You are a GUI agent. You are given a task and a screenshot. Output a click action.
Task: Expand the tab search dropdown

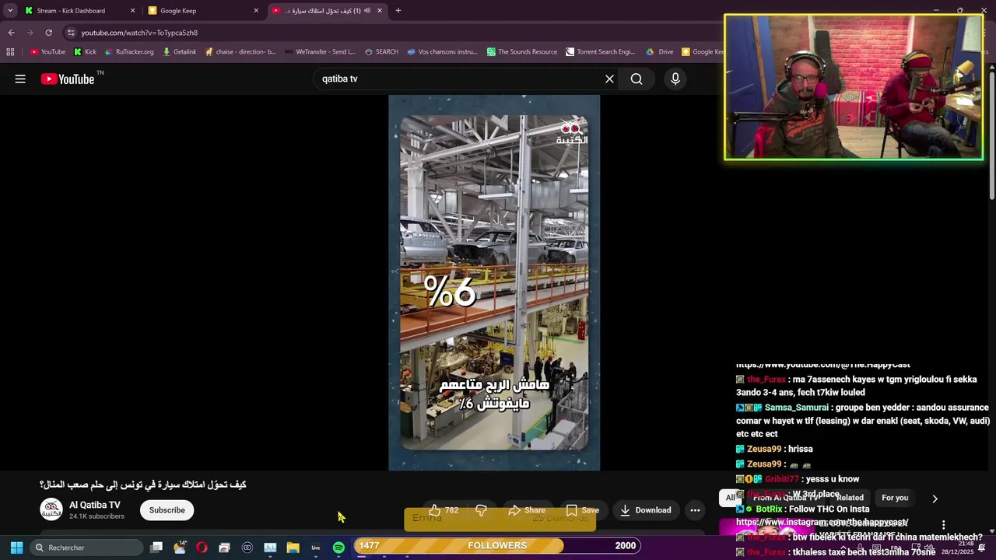pos(10,11)
